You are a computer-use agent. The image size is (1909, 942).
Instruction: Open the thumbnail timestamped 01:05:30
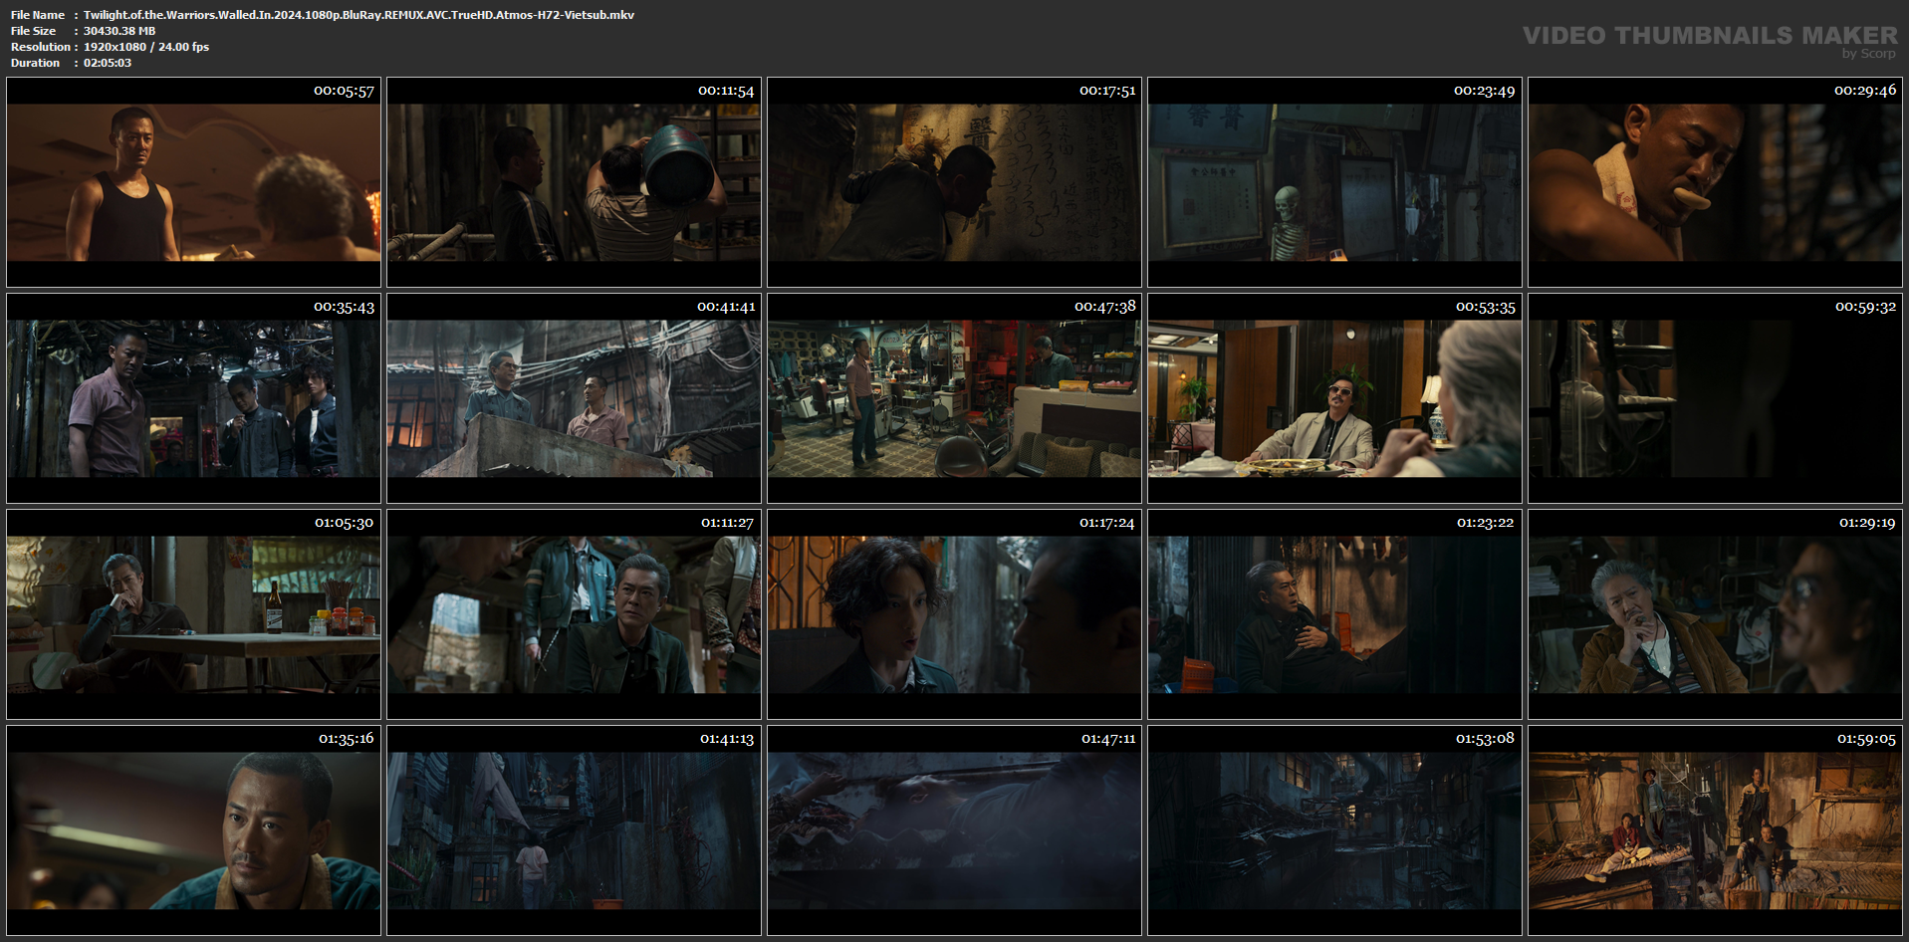[193, 614]
